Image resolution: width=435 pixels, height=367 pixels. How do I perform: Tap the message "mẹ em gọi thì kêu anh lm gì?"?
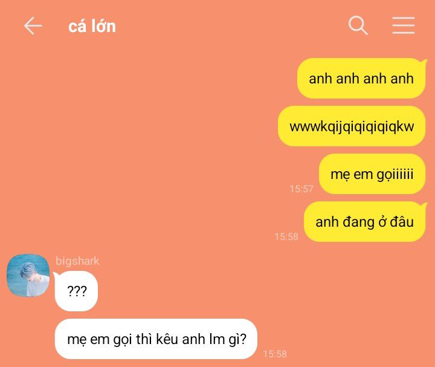(x=156, y=339)
